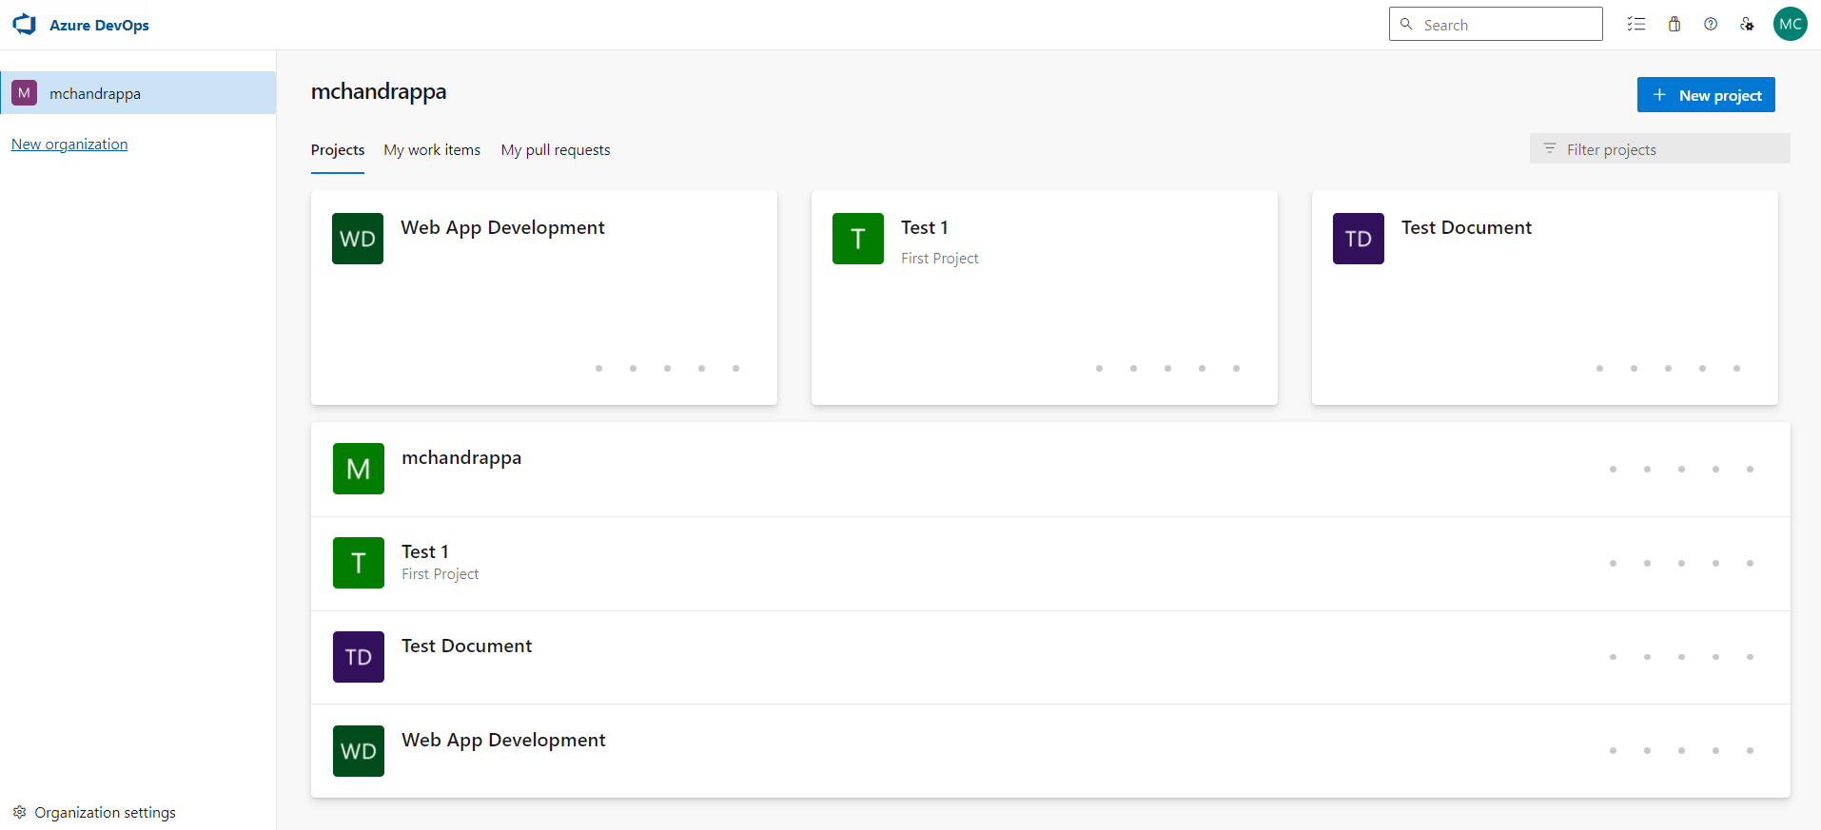
Task: Click the WD avatar in Web App Development list row
Action: pyautogui.click(x=359, y=751)
